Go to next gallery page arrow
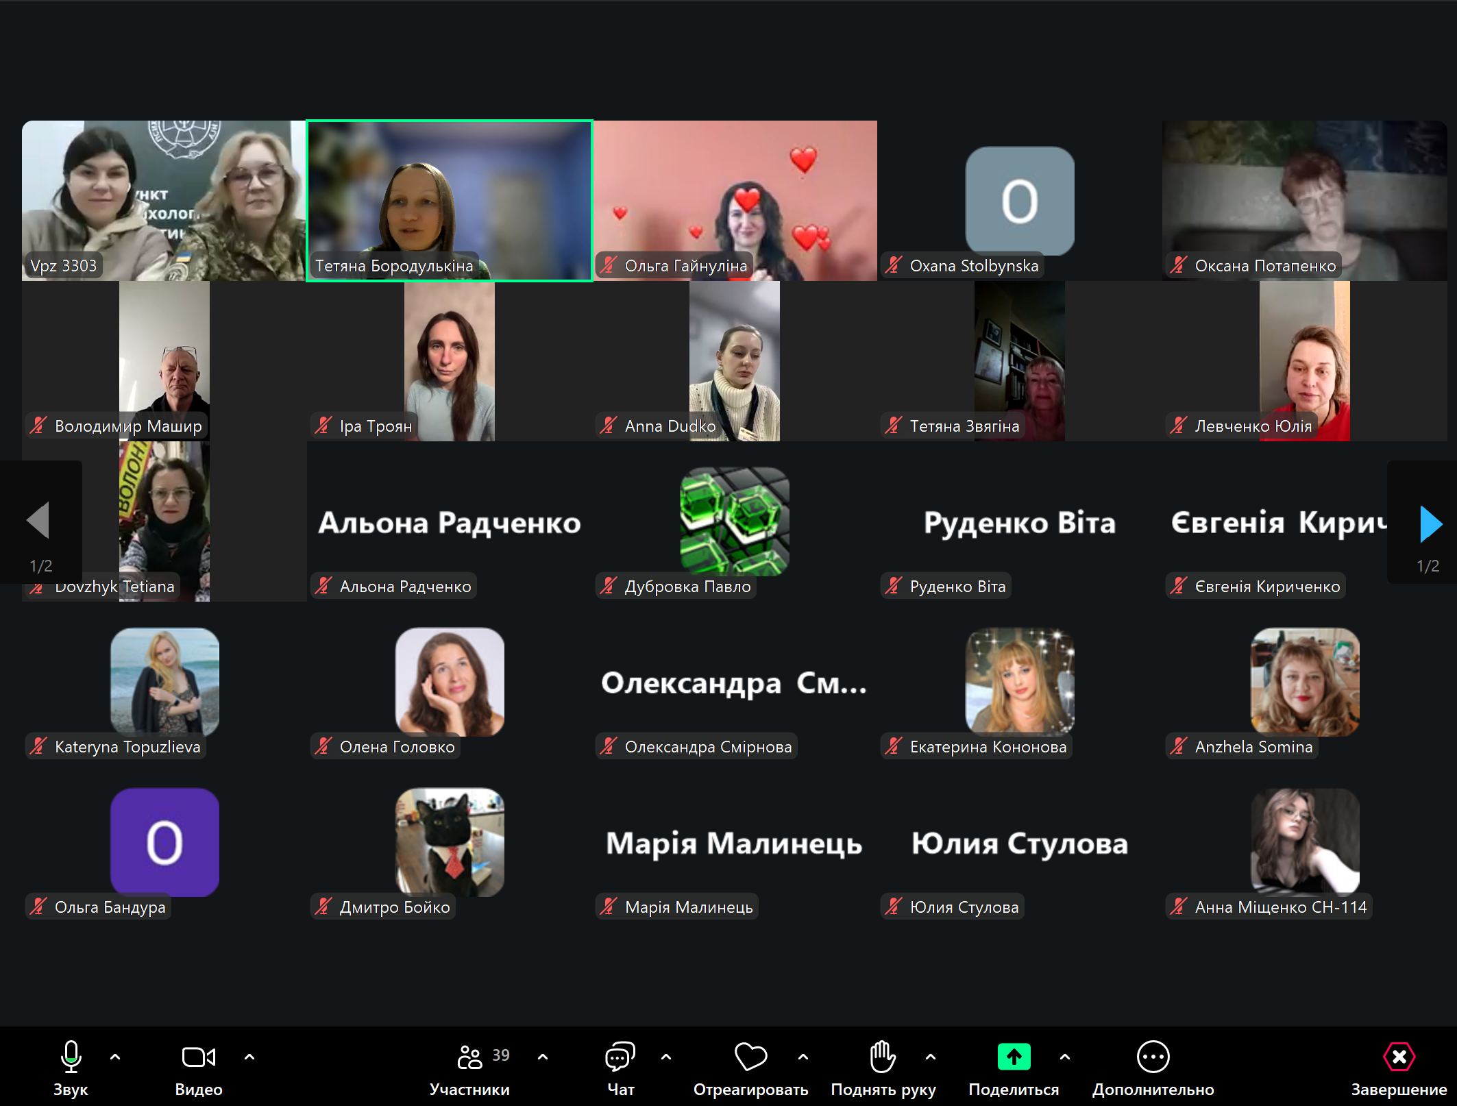Image resolution: width=1457 pixels, height=1106 pixels. tap(1430, 524)
